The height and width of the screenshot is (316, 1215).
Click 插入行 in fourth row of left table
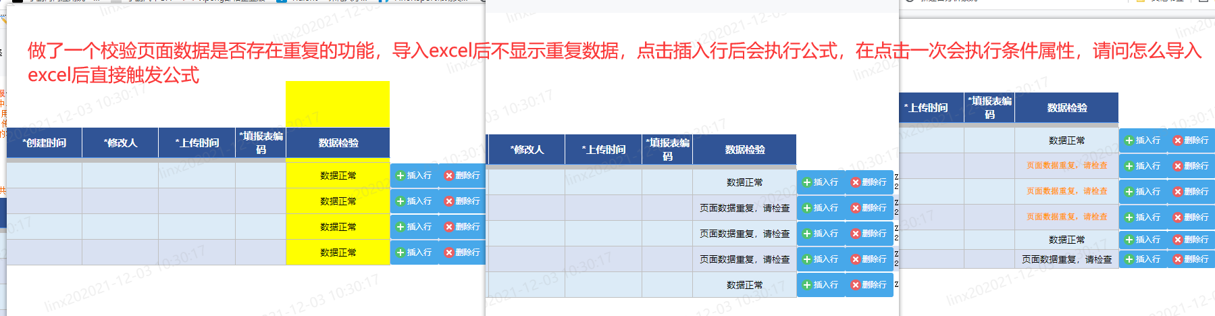coord(414,253)
